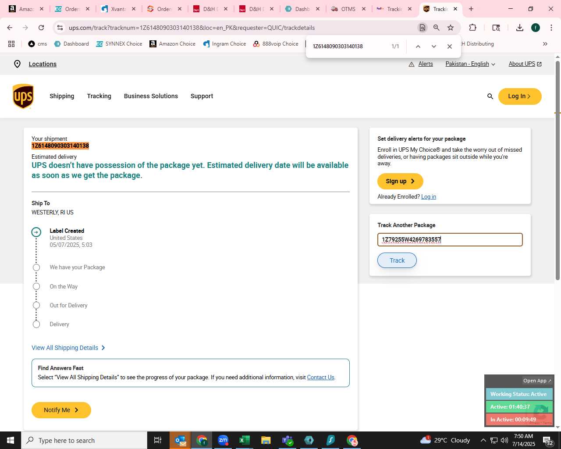Click the Track button
Screen dimensions: 561x449
point(397,260)
